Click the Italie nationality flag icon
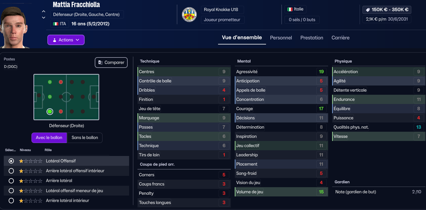Screen dimensions: 426x210 [x=290, y=9]
